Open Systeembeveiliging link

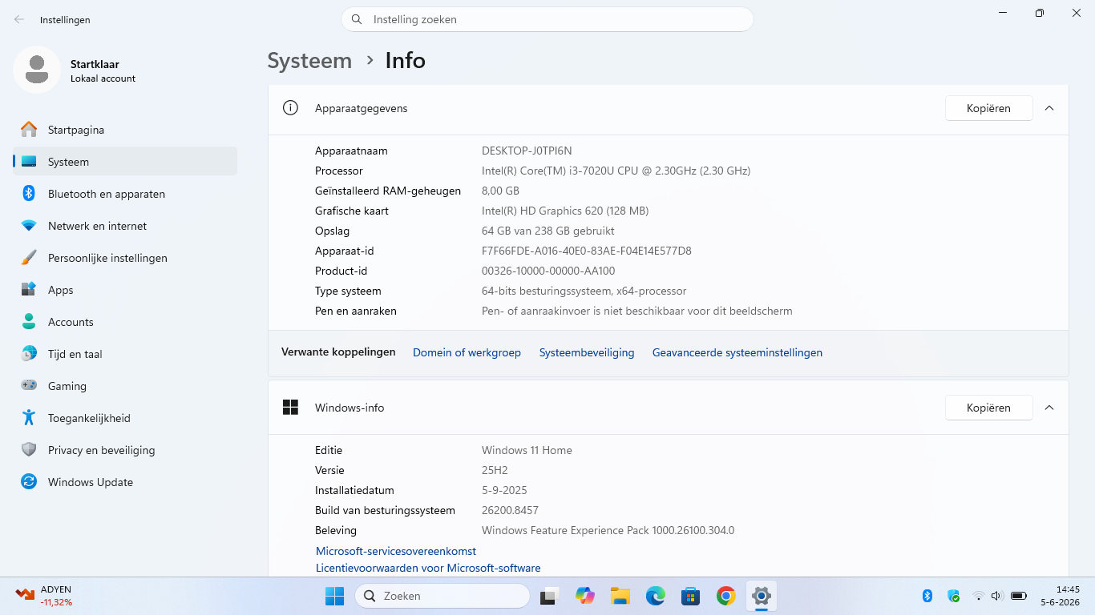[x=587, y=352]
